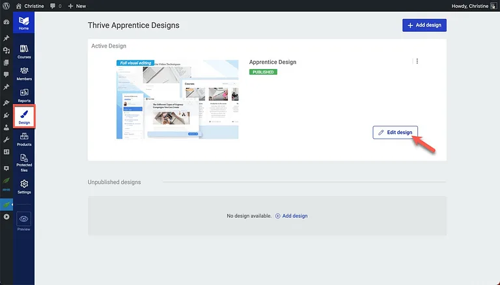The width and height of the screenshot is (500, 285).
Task: Click the Apprentice Design preview thumbnail
Action: coord(177,99)
